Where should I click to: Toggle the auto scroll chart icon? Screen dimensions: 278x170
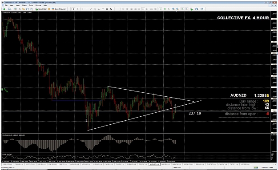(x=182, y=9)
